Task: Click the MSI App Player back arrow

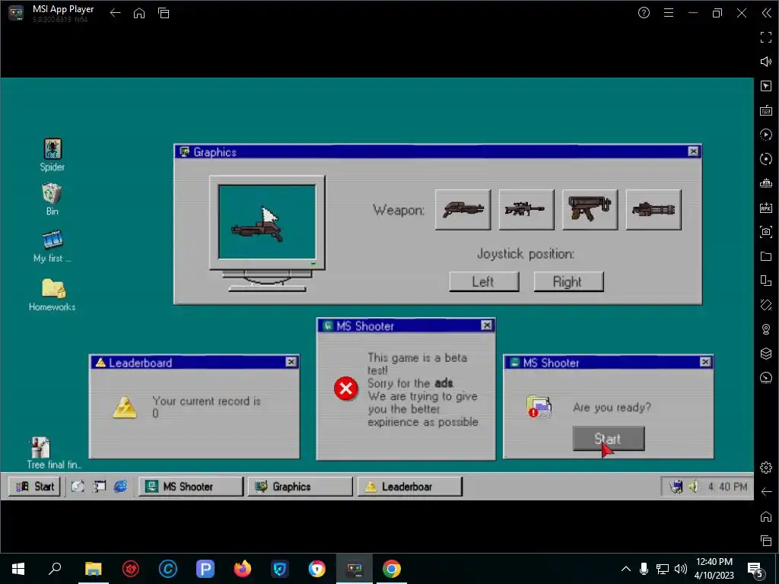Action: tap(116, 13)
